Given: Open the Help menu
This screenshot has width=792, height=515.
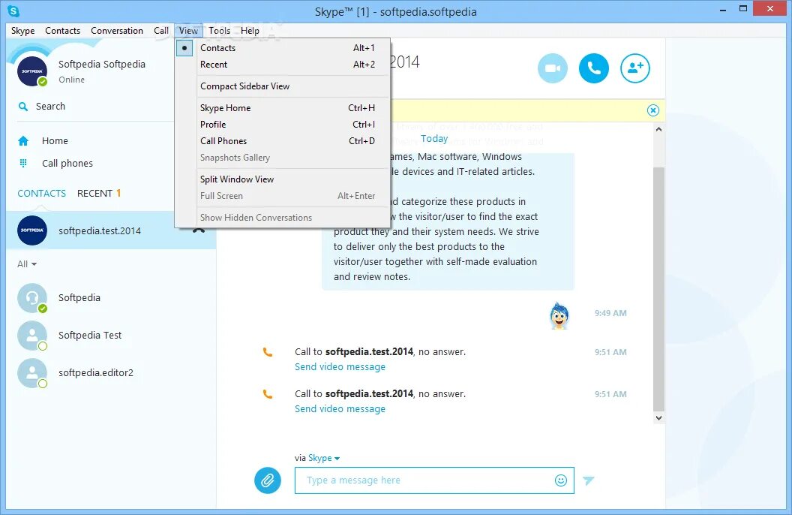Looking at the screenshot, I should pyautogui.click(x=250, y=31).
